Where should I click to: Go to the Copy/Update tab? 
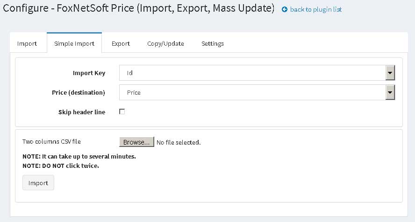tap(165, 43)
